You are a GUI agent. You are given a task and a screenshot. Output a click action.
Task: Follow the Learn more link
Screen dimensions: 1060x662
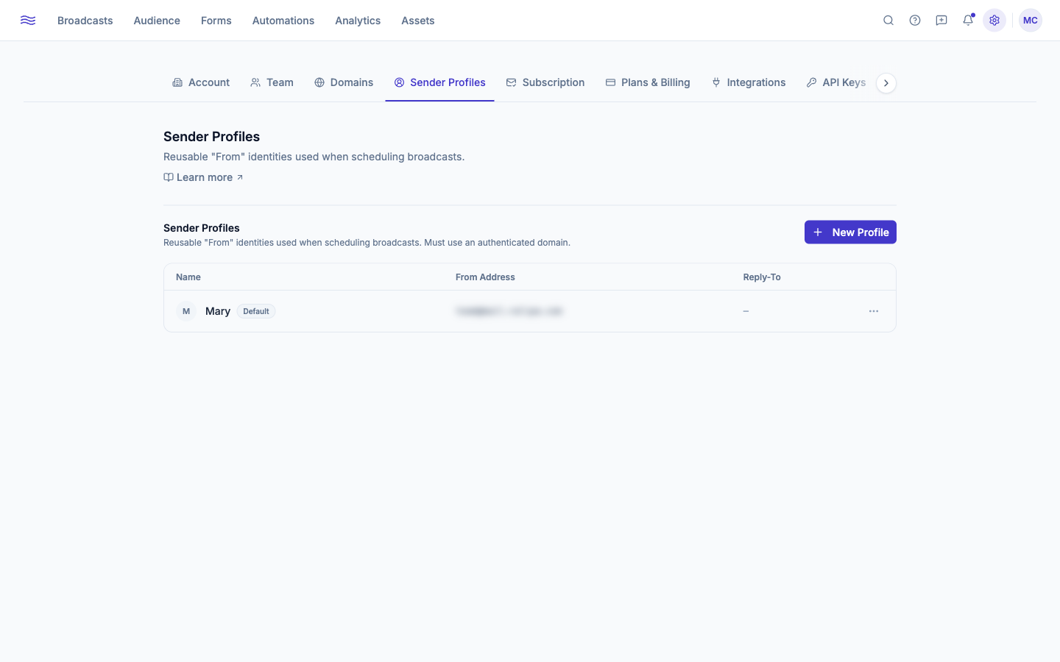203,177
